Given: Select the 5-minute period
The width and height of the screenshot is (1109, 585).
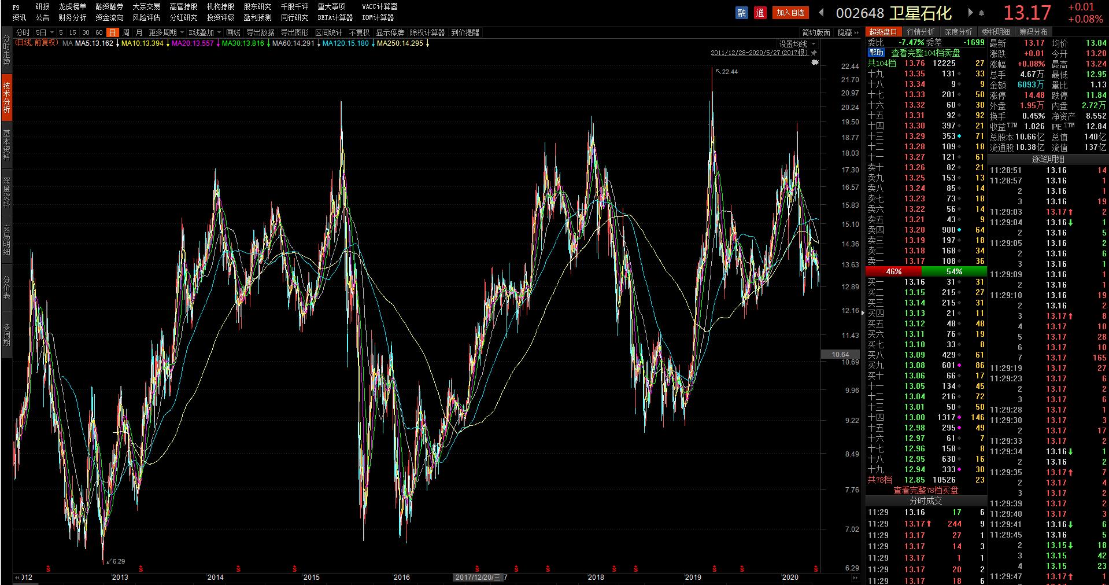Looking at the screenshot, I should pos(61,32).
